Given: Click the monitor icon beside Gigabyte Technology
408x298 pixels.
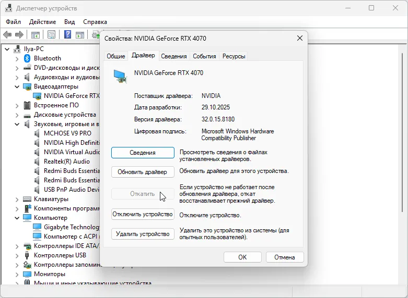Looking at the screenshot, I should pyautogui.click(x=37, y=227).
